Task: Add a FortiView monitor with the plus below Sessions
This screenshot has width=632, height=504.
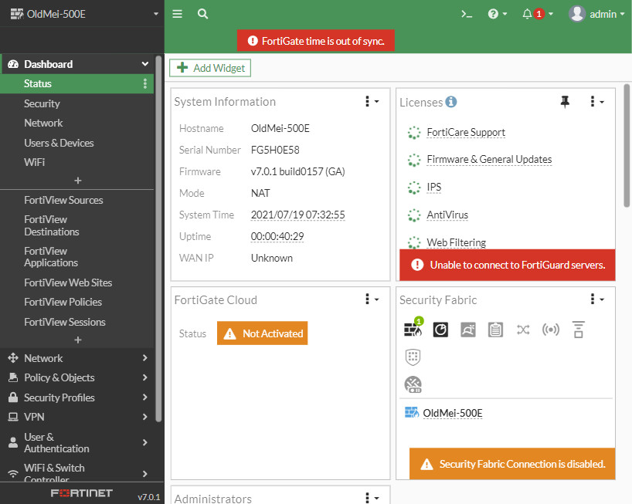Action: [x=78, y=340]
